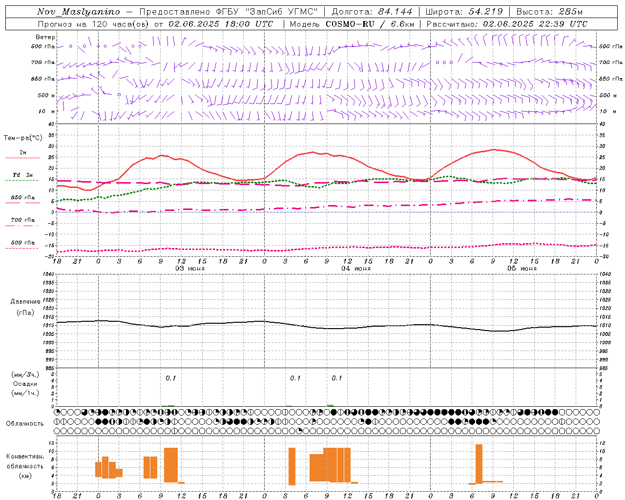Click the computed time Рассчитано: 02.06.2025 22:39 UTC

point(507,24)
